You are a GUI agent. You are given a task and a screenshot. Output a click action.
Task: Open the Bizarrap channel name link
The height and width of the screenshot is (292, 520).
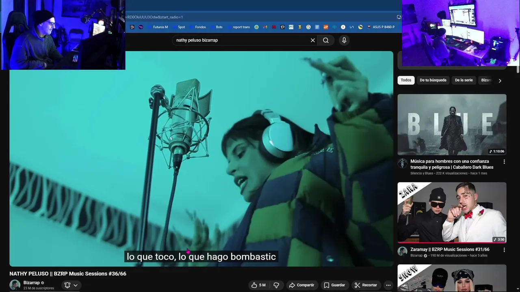pos(32,283)
